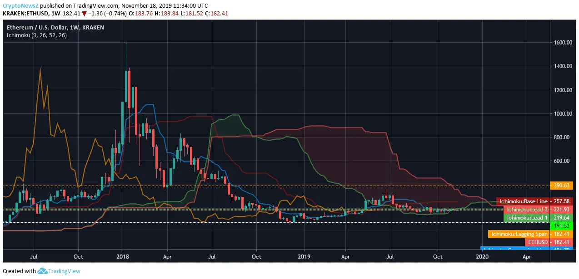Click the Oct label just before 2018
Viewport: 579px width, 279px height.
[x=78, y=256]
